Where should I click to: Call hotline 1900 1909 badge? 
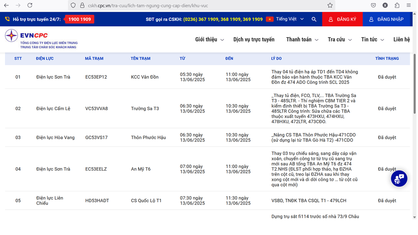[80, 19]
